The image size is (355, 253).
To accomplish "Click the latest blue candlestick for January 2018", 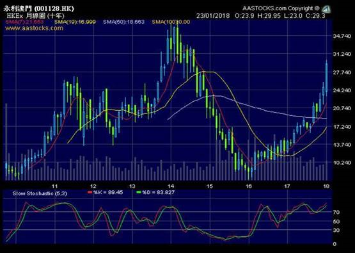I will pyautogui.click(x=326, y=78).
